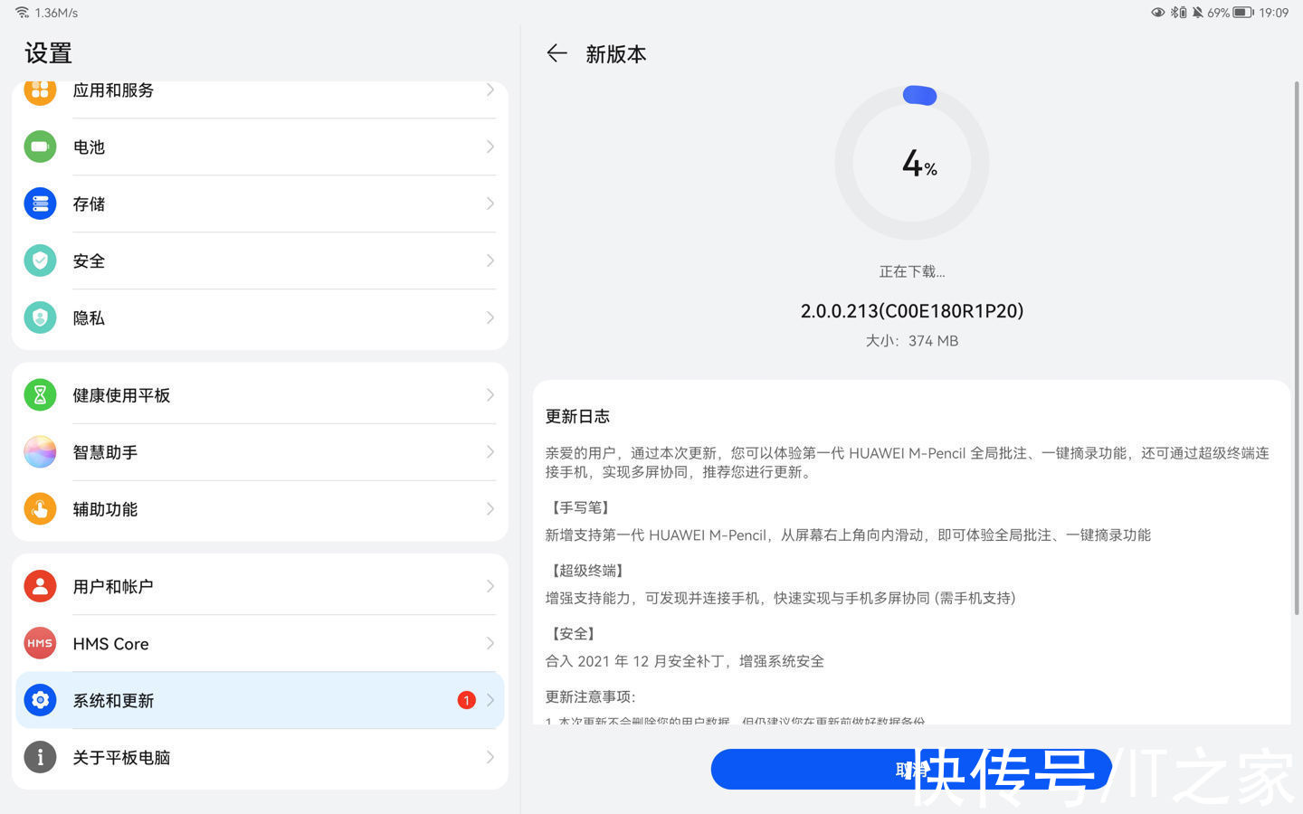Image resolution: width=1303 pixels, height=814 pixels.
Task: Expand the 应用和服务 row chevron
Action: [490, 90]
